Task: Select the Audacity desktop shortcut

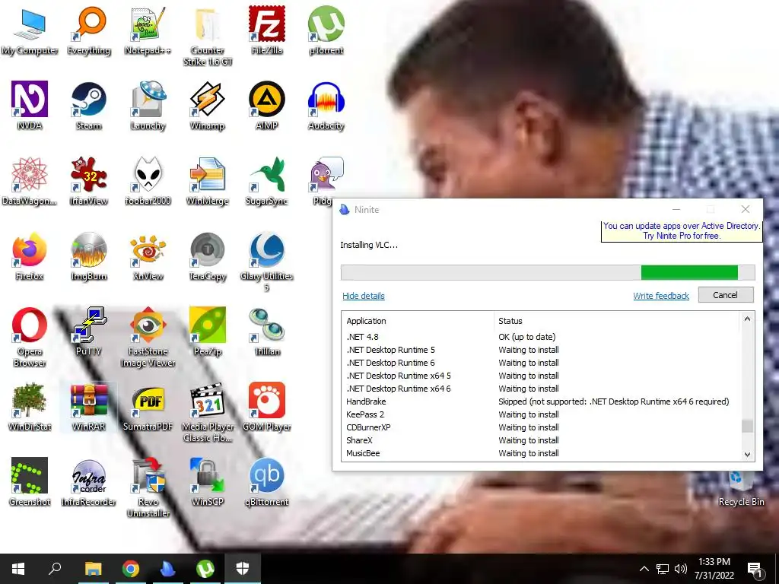Action: [x=326, y=106]
